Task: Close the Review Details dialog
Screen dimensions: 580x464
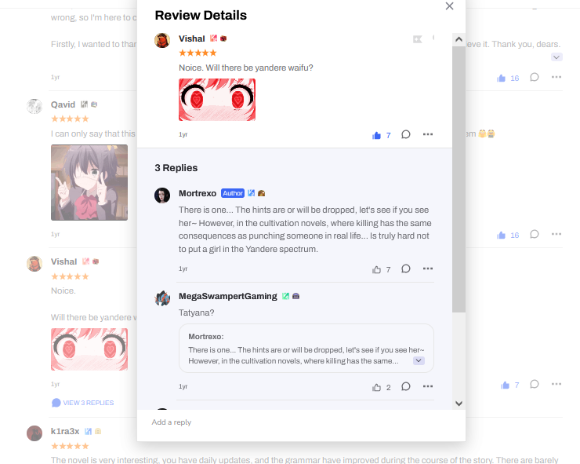Action: 449,6
